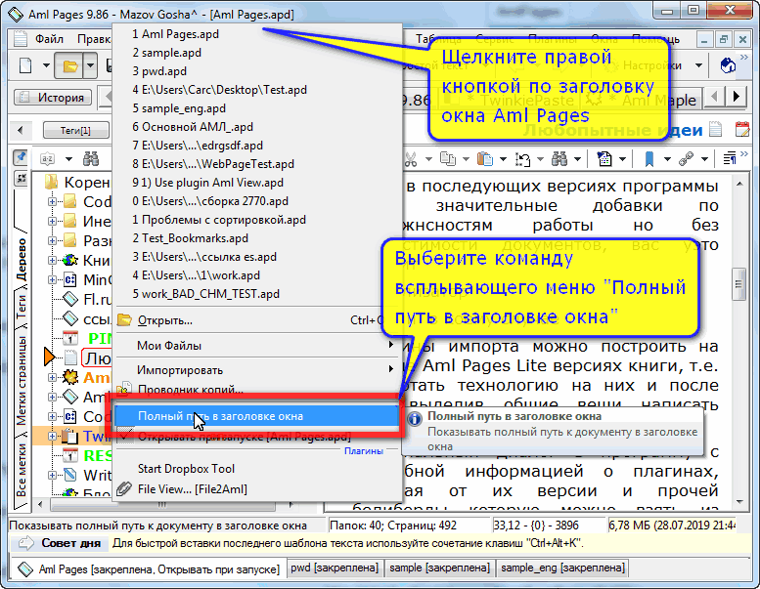Open the Настройки dropdown arrow

pyautogui.click(x=698, y=65)
